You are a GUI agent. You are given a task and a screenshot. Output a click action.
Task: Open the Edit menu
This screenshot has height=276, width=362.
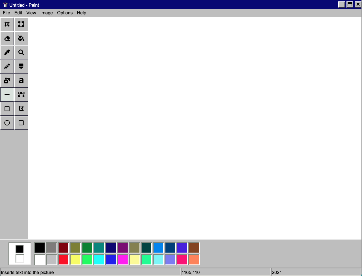(18, 13)
